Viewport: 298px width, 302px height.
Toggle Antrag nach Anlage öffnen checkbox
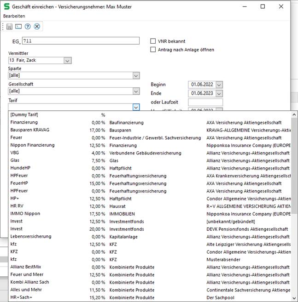[x=153, y=50]
